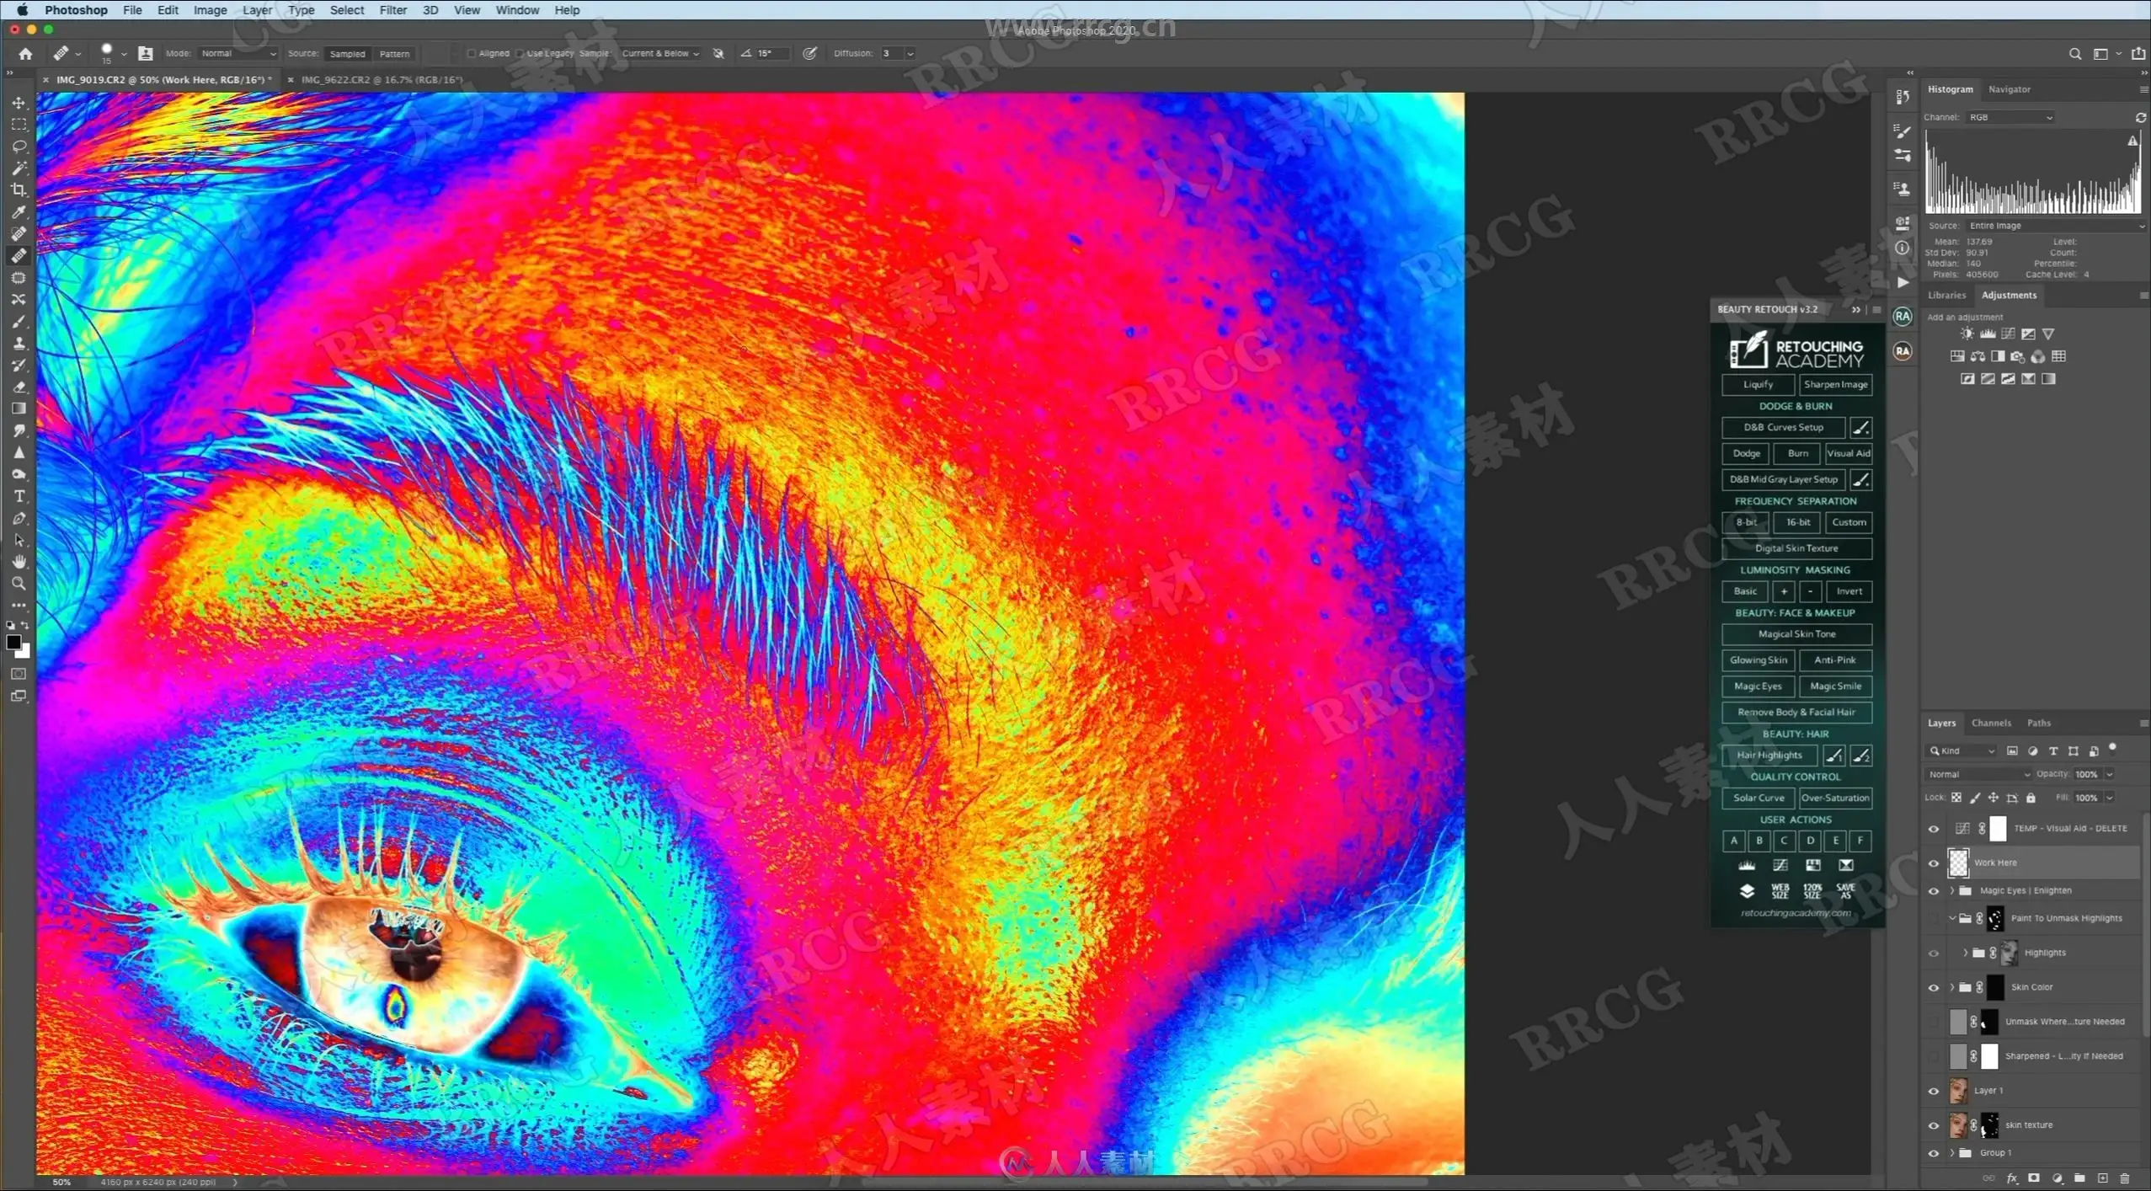Click the Magical Skin Tone button
Screen dimensions: 2151x1191
pos(1796,634)
